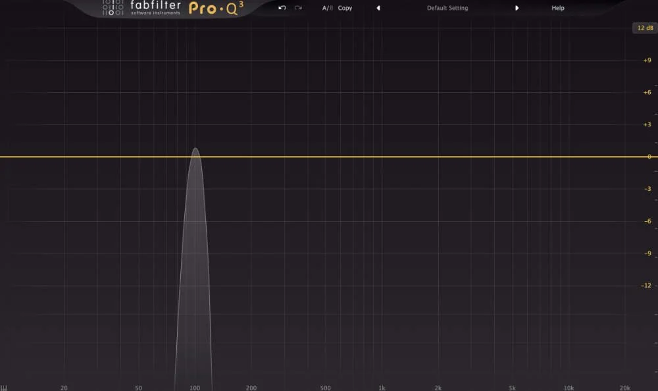The image size is (658, 391).
Task: Click the FabFilter binary logo icon
Action: coord(113,7)
